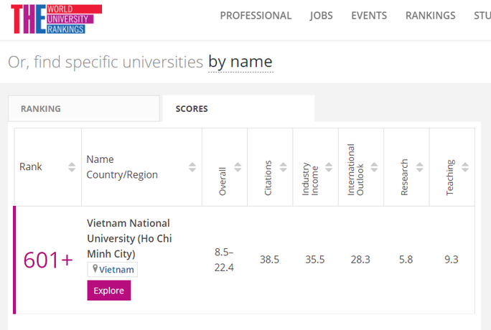Image resolution: width=491 pixels, height=330 pixels.
Task: Sort table using Rank column arrows
Action: [x=71, y=167]
